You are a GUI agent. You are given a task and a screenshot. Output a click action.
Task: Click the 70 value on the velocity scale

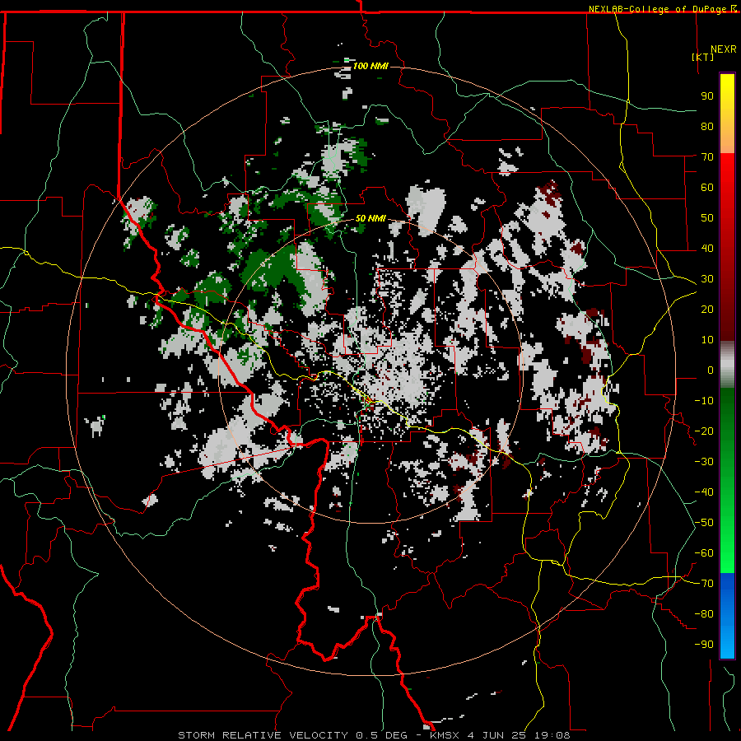click(x=707, y=157)
